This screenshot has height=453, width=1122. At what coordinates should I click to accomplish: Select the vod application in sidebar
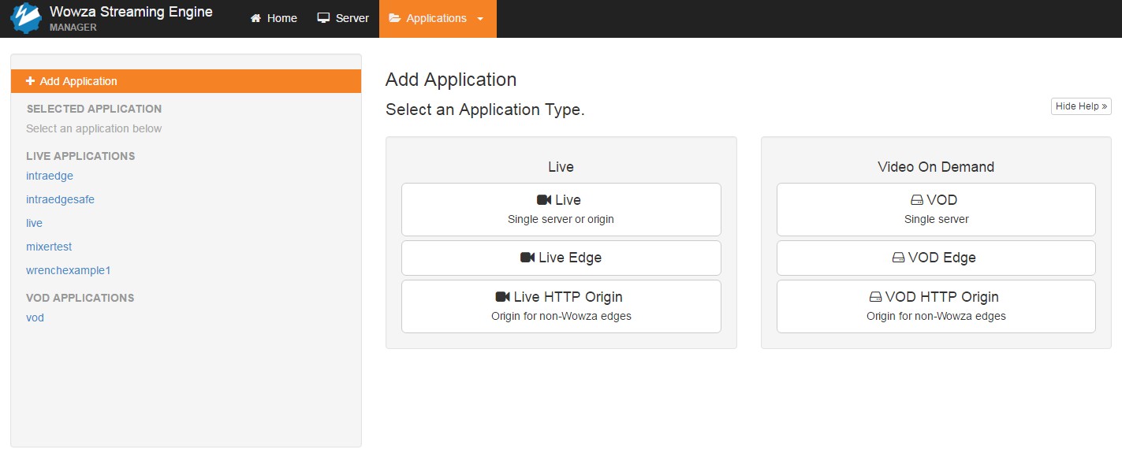click(x=35, y=317)
